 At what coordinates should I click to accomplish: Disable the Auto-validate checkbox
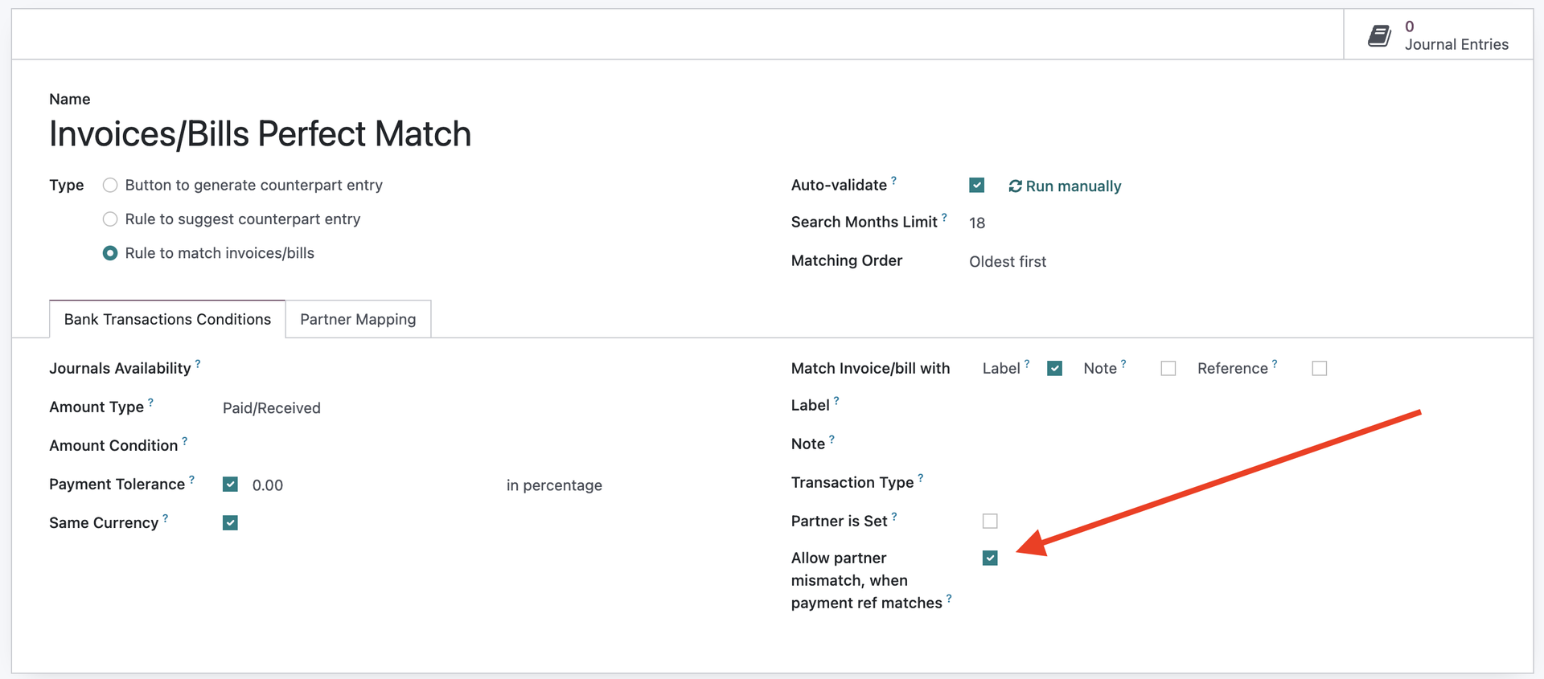[x=976, y=186]
